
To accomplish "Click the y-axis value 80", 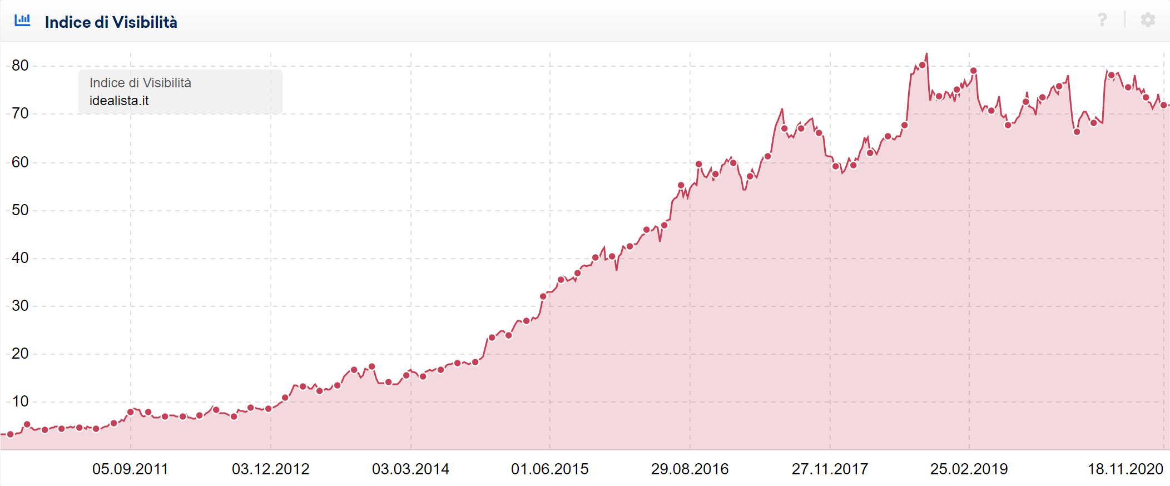I will pyautogui.click(x=20, y=66).
